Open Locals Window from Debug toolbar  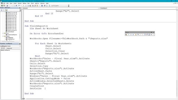click(145, 34)
